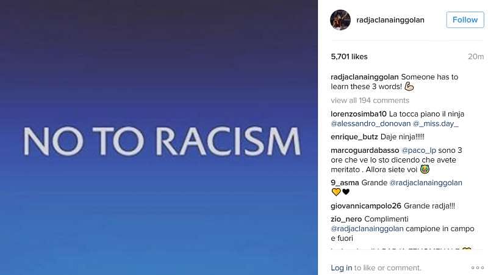Open commenter lorenzosimba10's profile
Screen dimensions: 488x275
(x=359, y=114)
